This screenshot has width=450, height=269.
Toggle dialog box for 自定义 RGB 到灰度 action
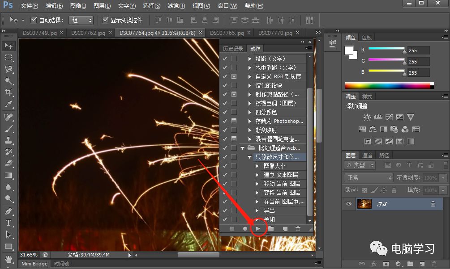pos(234,76)
